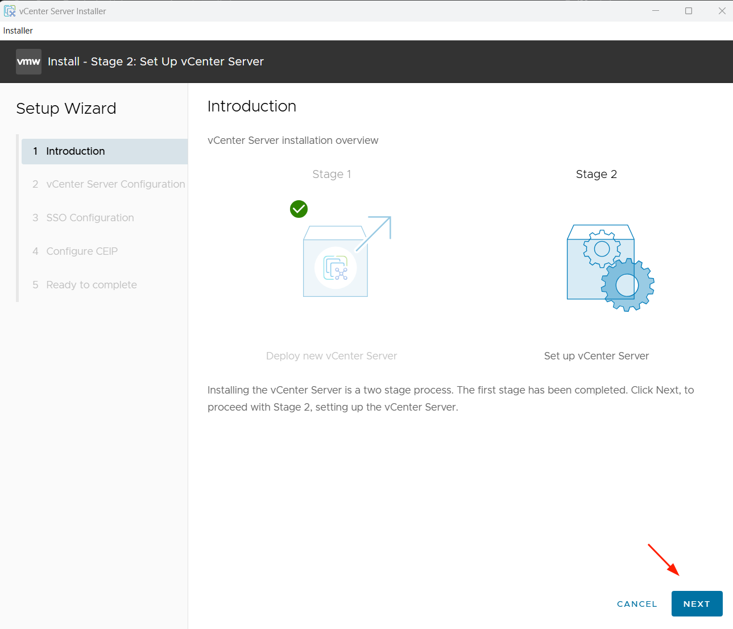The height and width of the screenshot is (629, 733).
Task: Select the Ready to complete step
Action: point(105,285)
